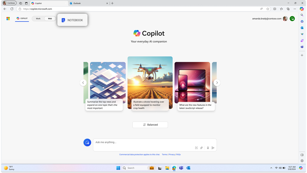Open split screen icon in toolbar
307x173 pixels.
click(275, 9)
